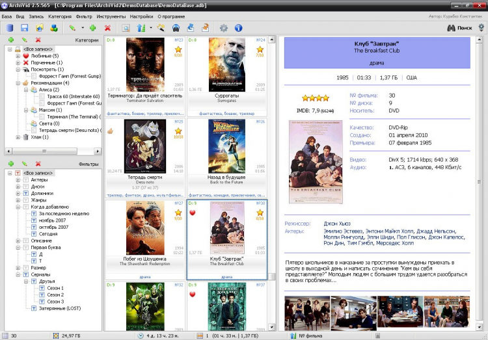Toggle the Должники filter icon
Screen dimensions: 488x340
[26, 193]
